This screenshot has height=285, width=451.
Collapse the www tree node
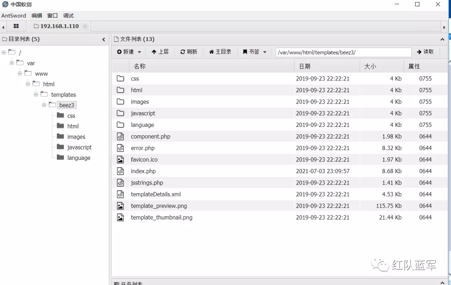[x=20, y=73]
